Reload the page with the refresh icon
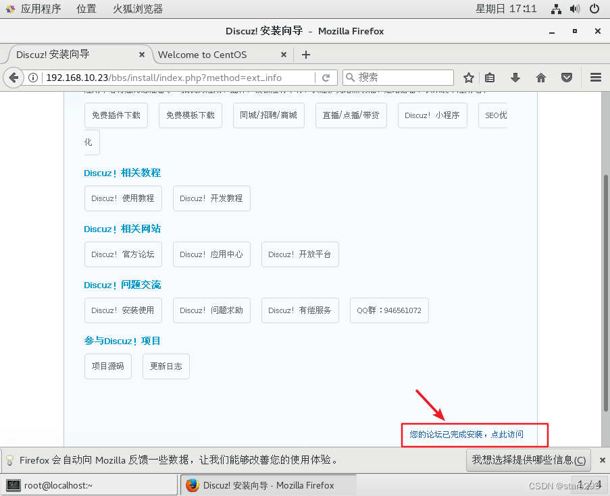The height and width of the screenshot is (496, 610). [x=326, y=78]
